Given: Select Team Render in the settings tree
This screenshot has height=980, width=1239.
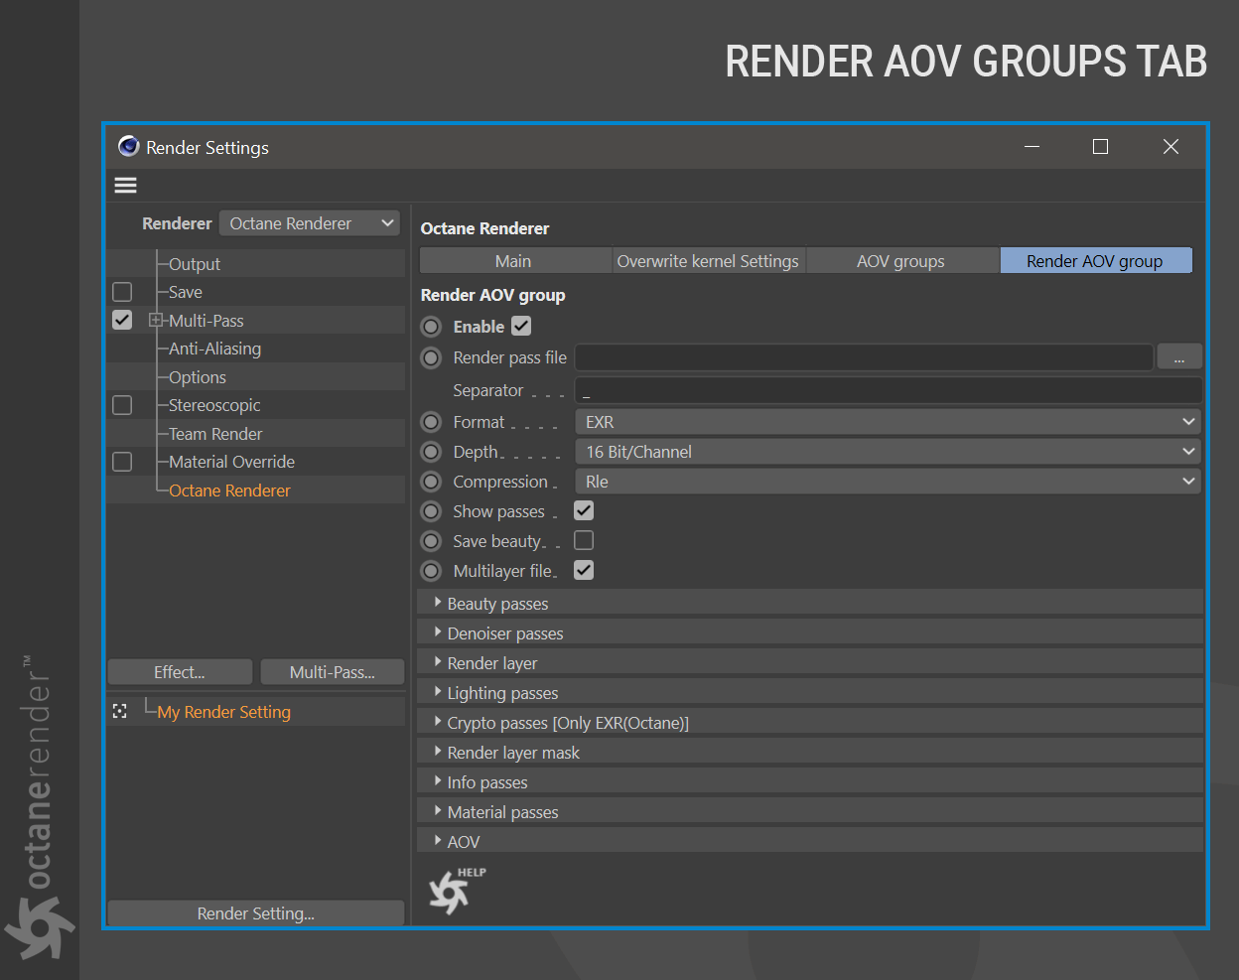Looking at the screenshot, I should [x=215, y=434].
